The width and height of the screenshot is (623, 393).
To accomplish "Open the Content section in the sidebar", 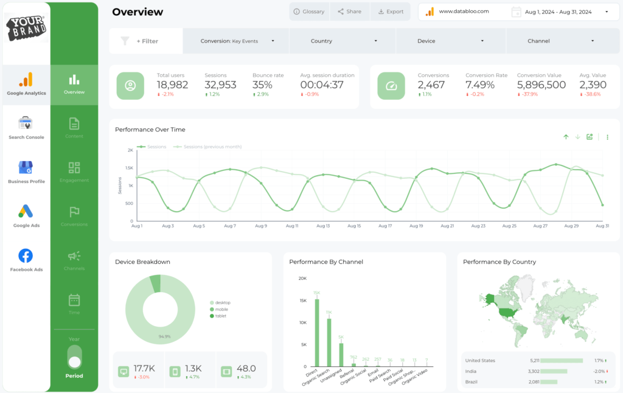I will [x=74, y=126].
